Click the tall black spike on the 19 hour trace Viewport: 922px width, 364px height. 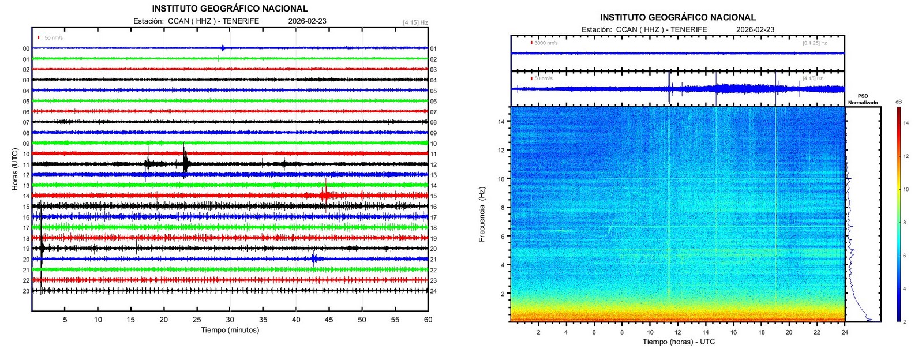coord(42,247)
